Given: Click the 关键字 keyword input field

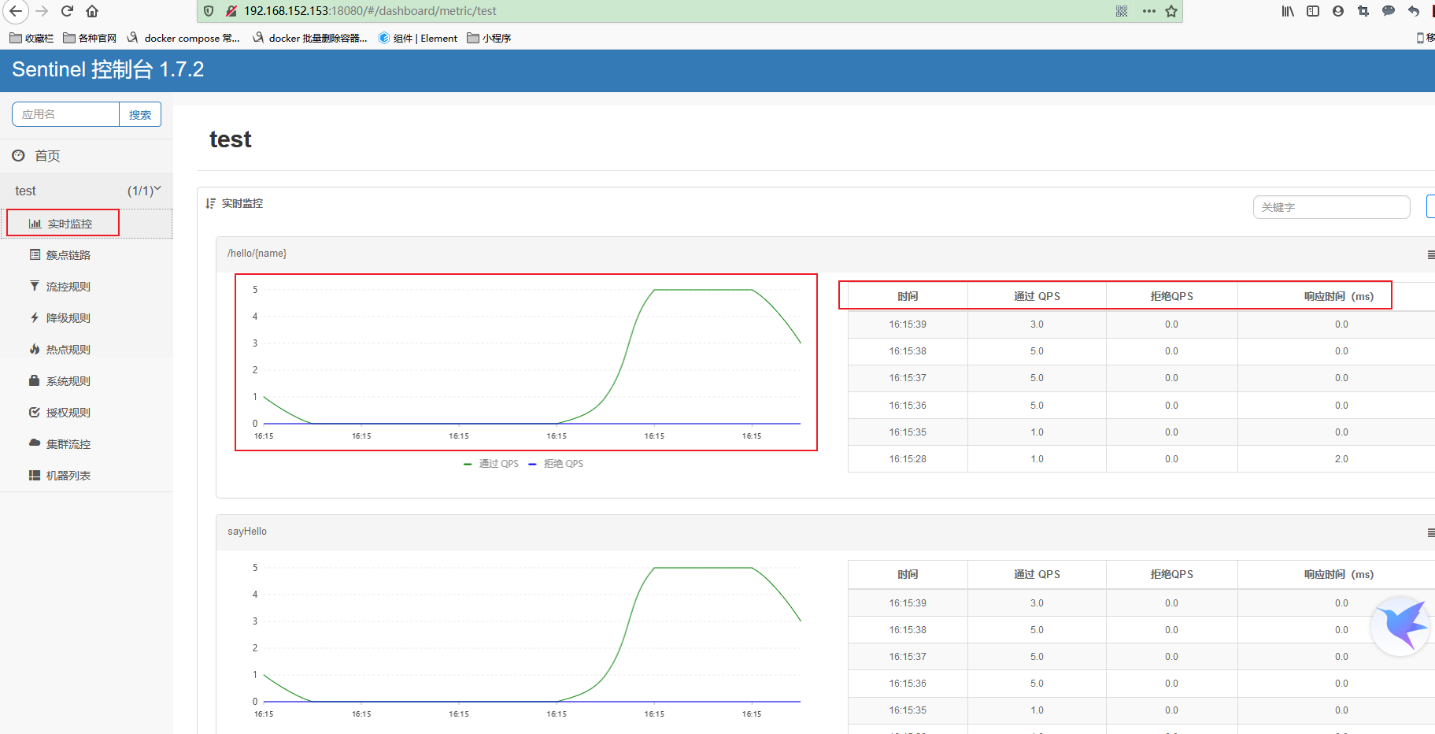Looking at the screenshot, I should click(1330, 207).
